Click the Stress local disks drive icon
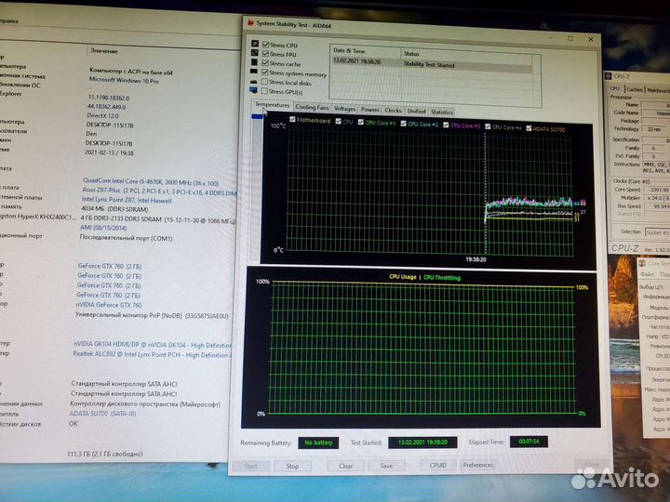 [x=254, y=81]
